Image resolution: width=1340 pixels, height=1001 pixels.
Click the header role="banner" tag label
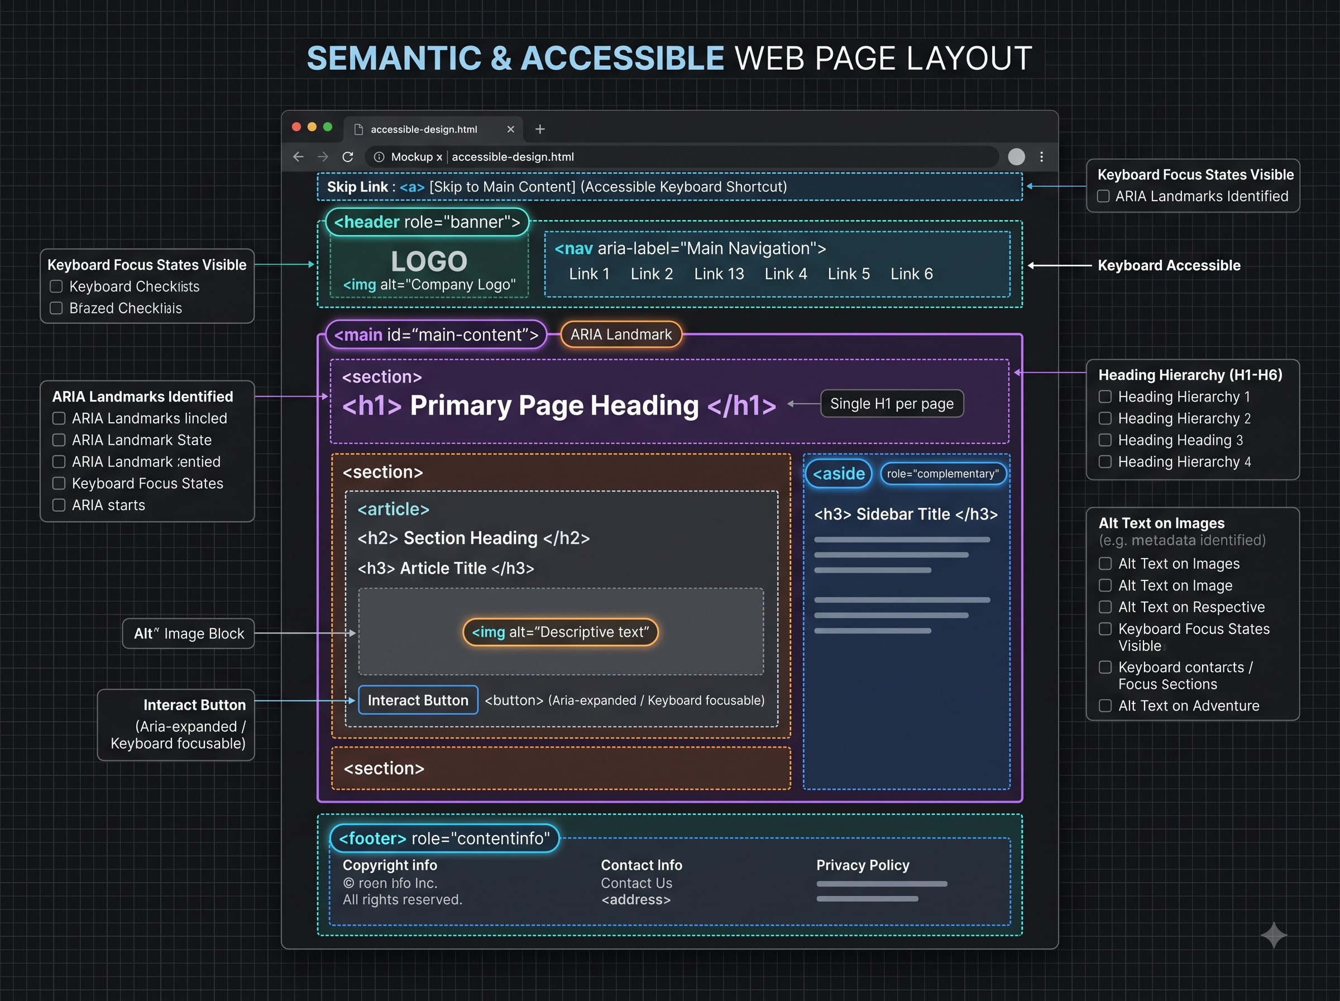coord(428,222)
